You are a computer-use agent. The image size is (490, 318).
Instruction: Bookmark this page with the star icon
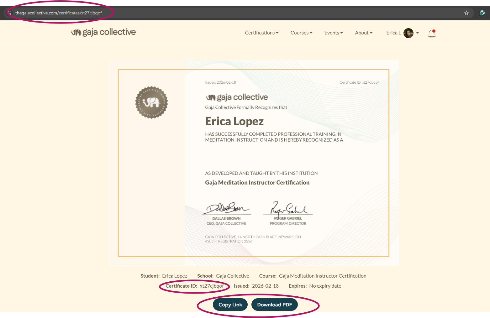(466, 13)
